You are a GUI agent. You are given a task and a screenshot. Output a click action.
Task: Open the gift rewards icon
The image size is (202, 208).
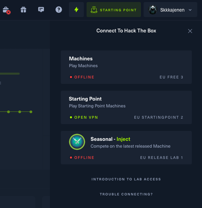tap(23, 10)
